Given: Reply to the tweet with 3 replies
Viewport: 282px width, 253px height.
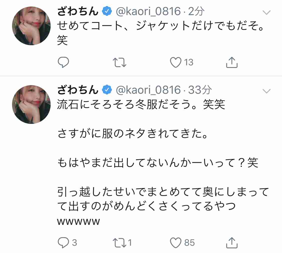Looking at the screenshot, I should [x=67, y=242].
